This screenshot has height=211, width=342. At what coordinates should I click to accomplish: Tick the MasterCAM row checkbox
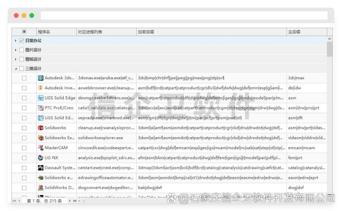24,148
